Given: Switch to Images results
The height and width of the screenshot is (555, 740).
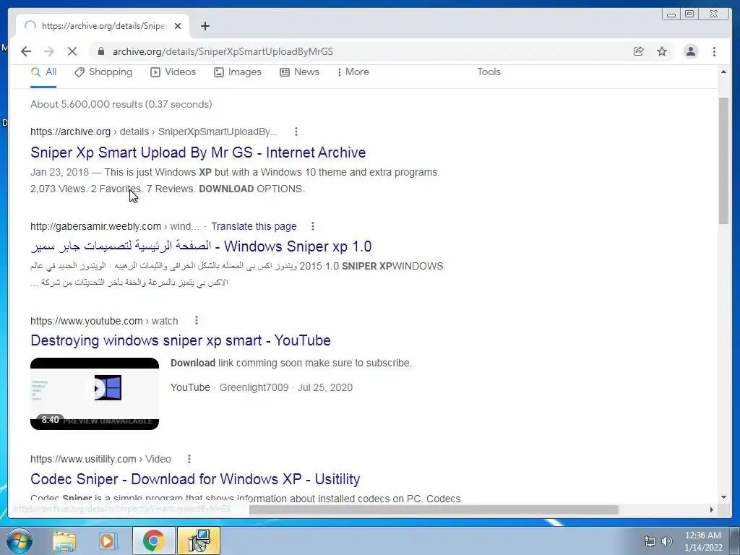Looking at the screenshot, I should pyautogui.click(x=237, y=72).
